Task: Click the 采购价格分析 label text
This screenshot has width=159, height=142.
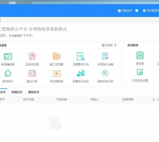Action: [x=105, y=81]
